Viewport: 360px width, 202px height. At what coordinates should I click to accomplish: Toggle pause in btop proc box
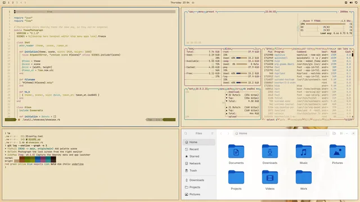pyautogui.click(x=296, y=49)
